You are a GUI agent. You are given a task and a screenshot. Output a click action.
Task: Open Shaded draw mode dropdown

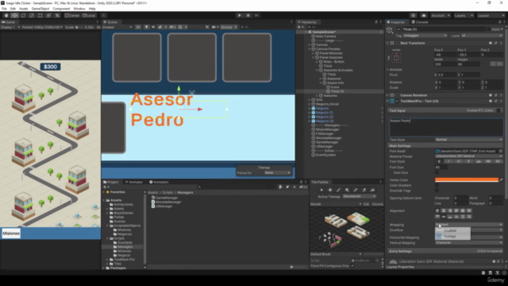[117, 27]
